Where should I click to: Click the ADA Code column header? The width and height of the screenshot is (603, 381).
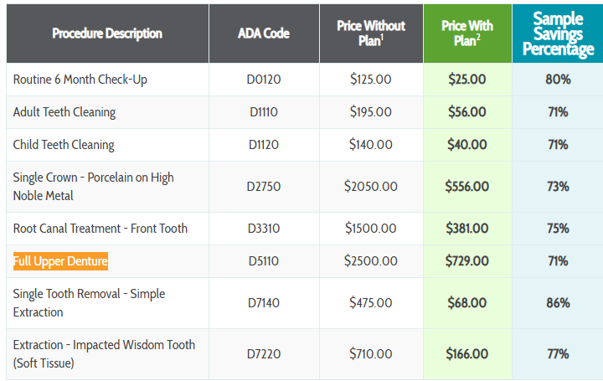[x=264, y=33]
